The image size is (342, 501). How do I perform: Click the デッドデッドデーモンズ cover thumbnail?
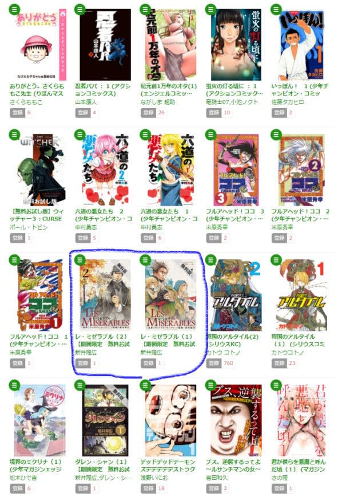pyautogui.click(x=170, y=420)
